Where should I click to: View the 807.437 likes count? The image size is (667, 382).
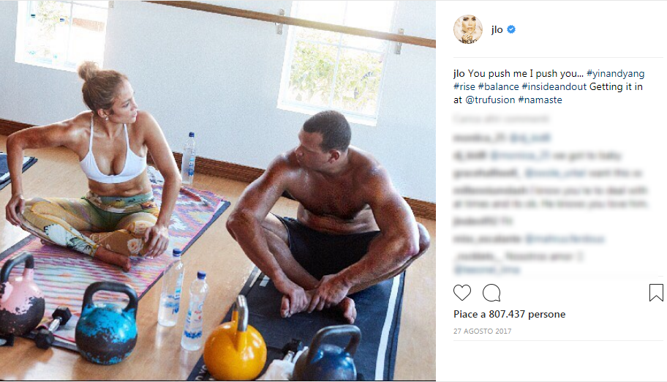click(x=510, y=314)
